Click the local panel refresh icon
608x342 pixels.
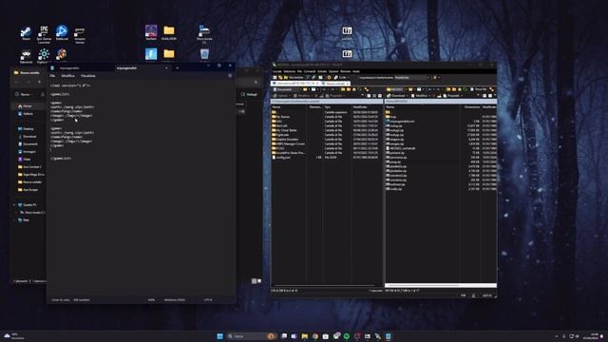359,89
